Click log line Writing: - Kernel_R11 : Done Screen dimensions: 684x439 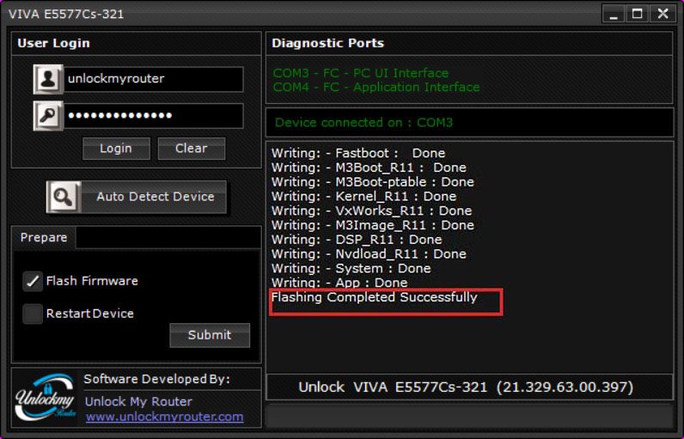363,197
